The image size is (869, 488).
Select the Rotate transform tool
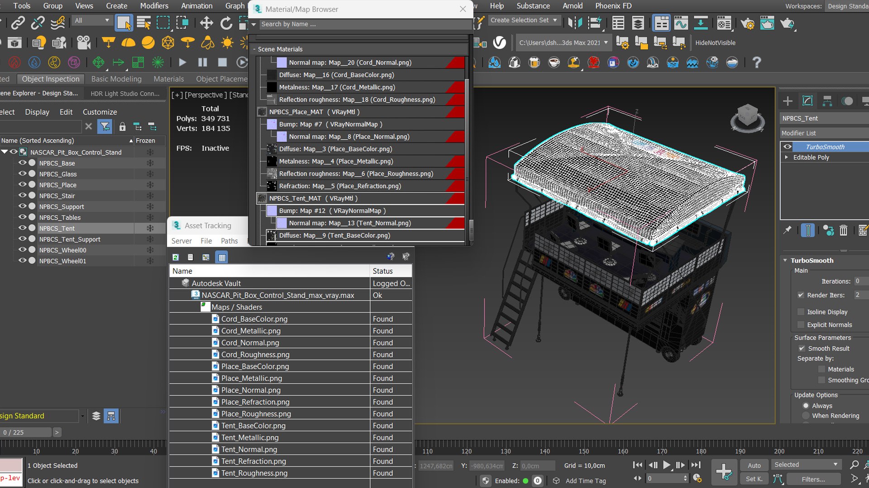pos(226,23)
